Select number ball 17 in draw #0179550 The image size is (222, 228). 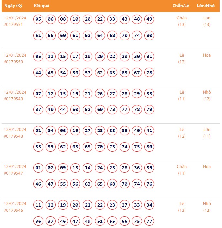coord(75,57)
